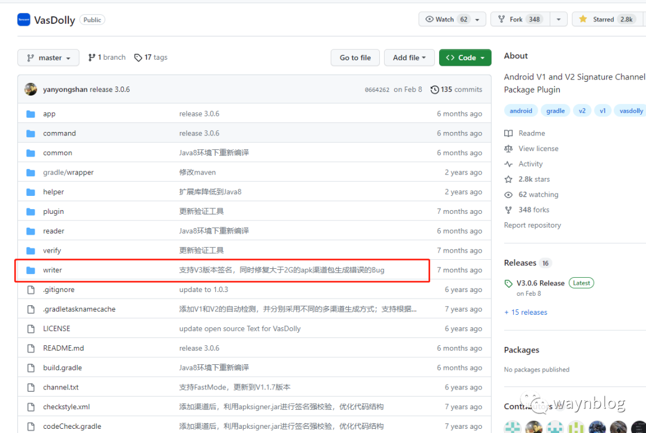
Task: Click the commits history clock icon
Action: 435,90
